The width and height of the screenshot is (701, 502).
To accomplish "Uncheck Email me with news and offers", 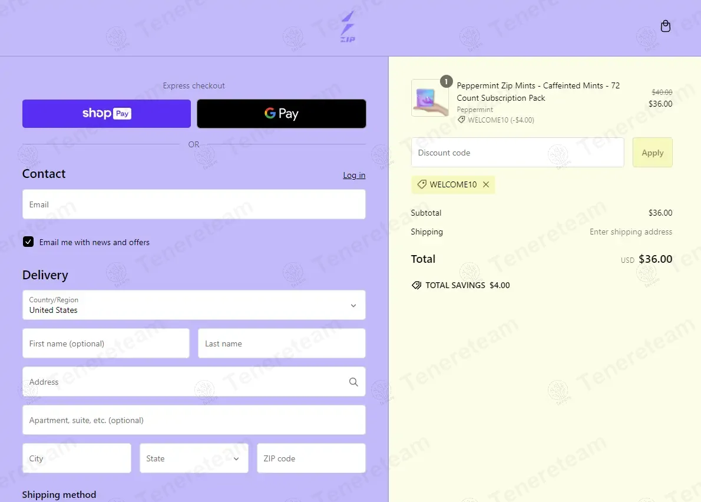I will tap(28, 242).
